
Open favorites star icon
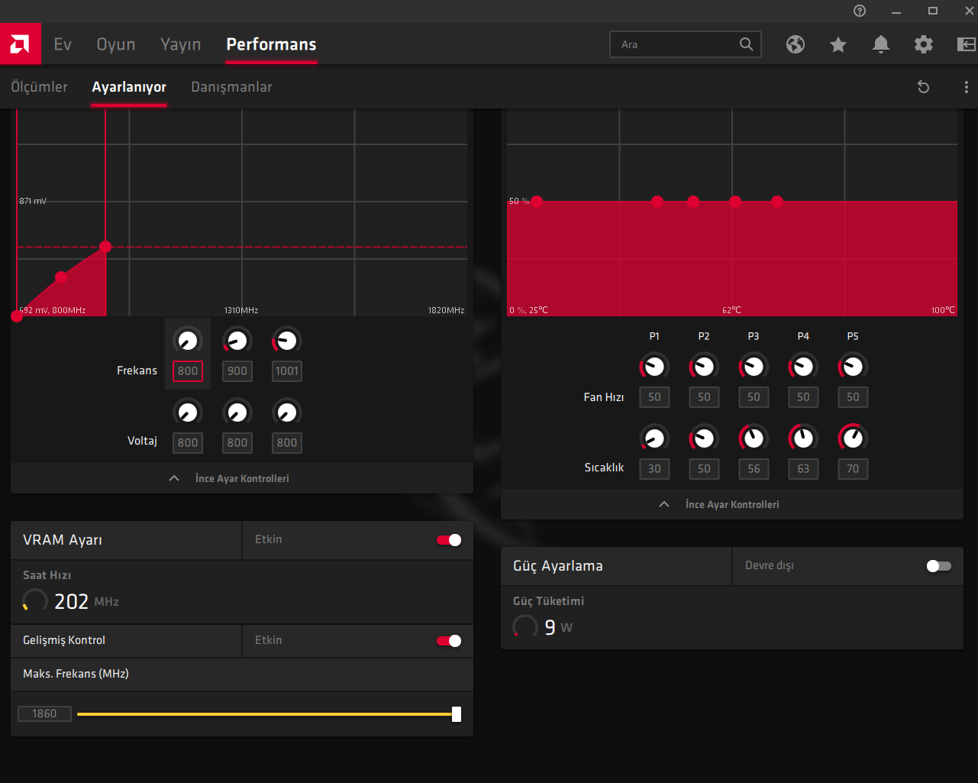coord(838,44)
